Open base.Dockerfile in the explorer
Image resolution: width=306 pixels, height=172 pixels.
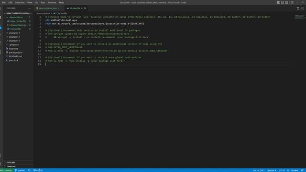tap(18, 21)
